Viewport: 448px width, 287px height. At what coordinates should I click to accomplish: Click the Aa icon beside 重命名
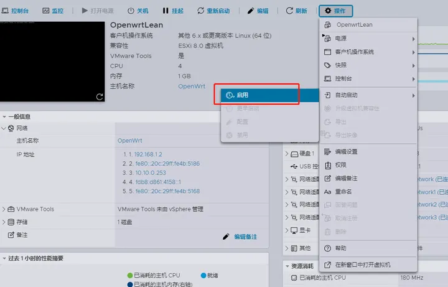click(x=327, y=192)
